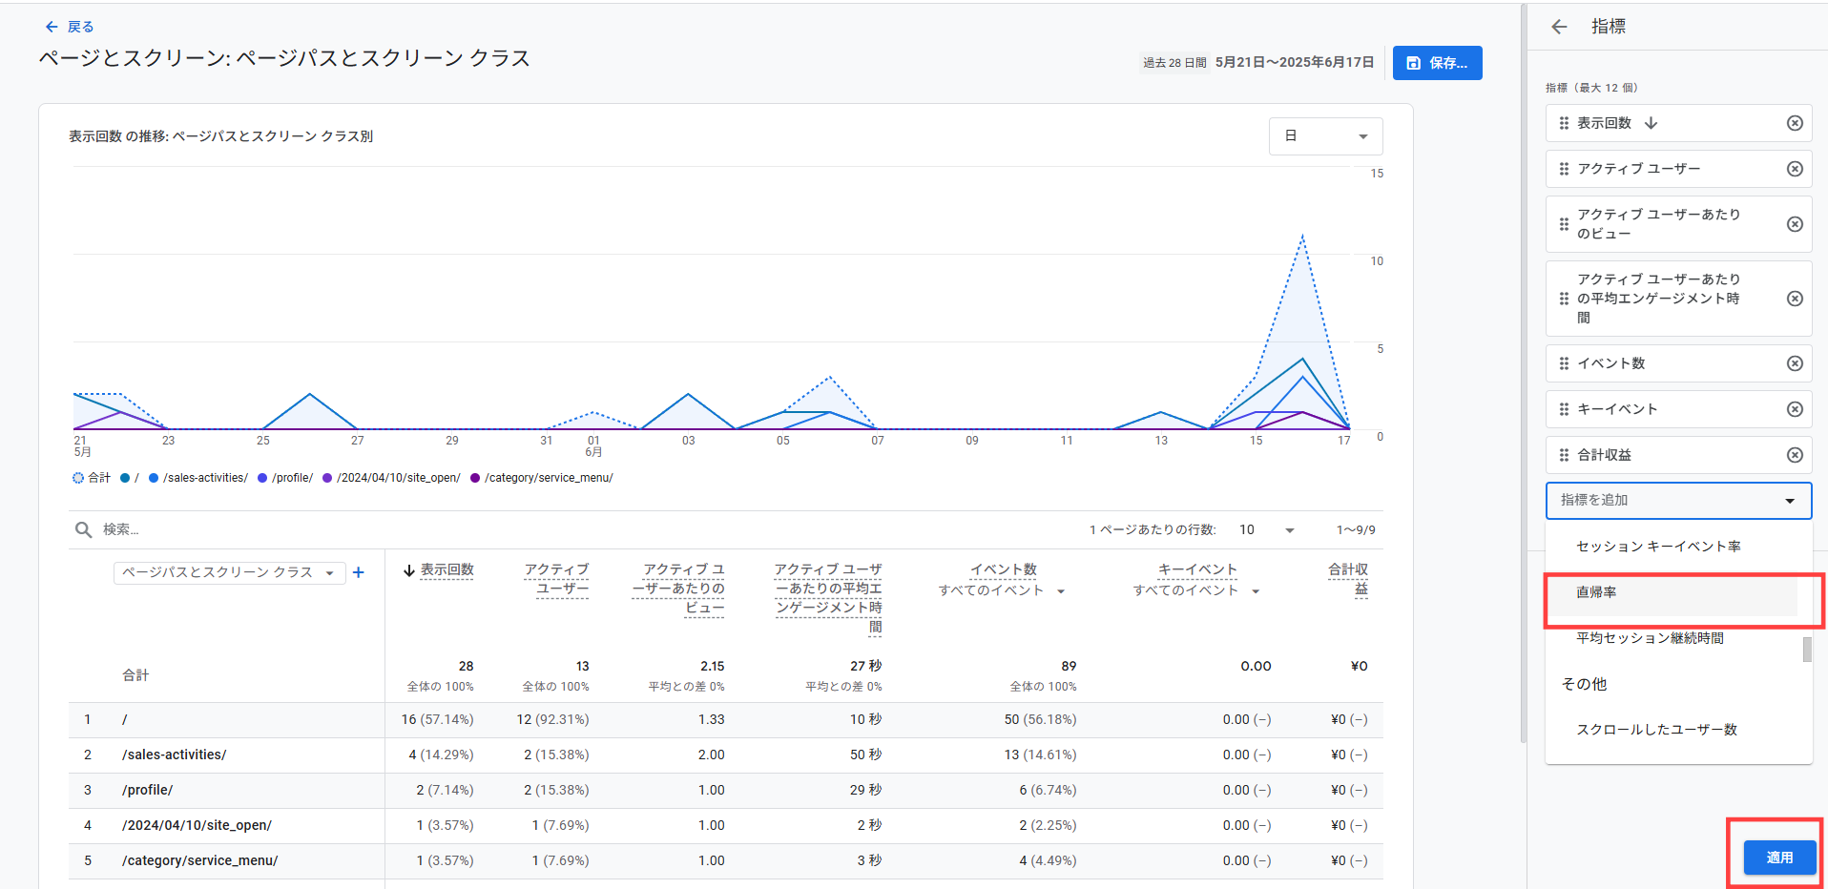Open すべてのイベント dropdown under キーイベント
Image resolution: width=1828 pixels, height=889 pixels.
[x=1196, y=591]
